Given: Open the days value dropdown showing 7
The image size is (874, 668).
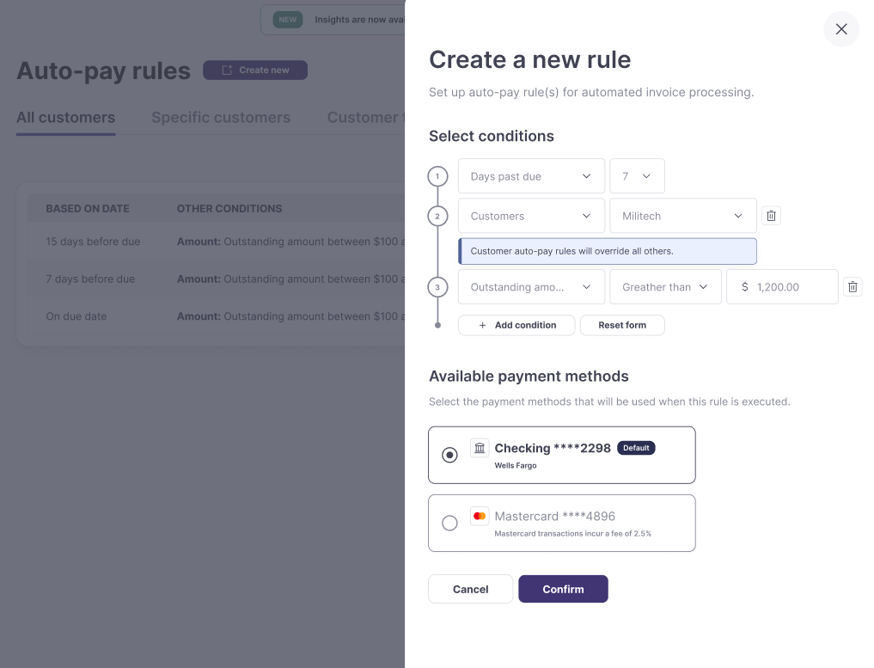Looking at the screenshot, I should point(637,176).
